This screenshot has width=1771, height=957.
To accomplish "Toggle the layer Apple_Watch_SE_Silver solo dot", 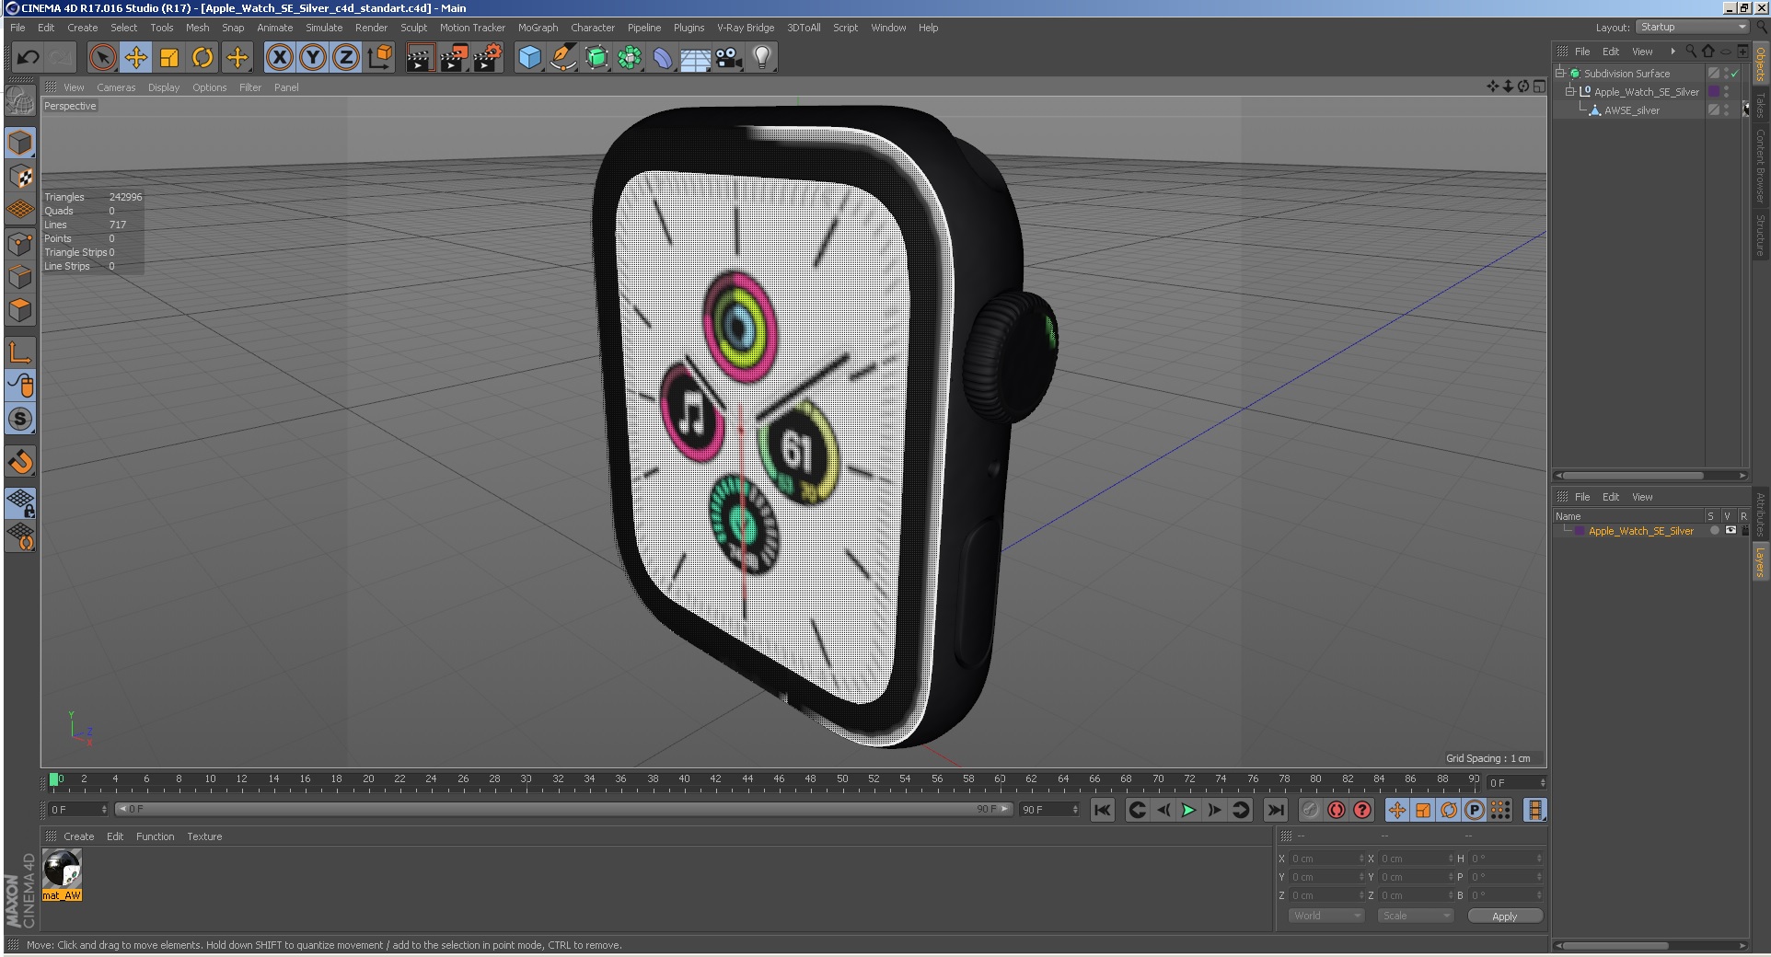I will tap(1714, 531).
